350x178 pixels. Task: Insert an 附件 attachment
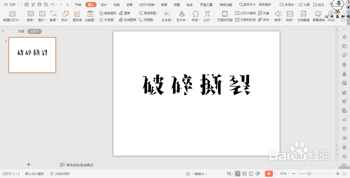point(264,20)
